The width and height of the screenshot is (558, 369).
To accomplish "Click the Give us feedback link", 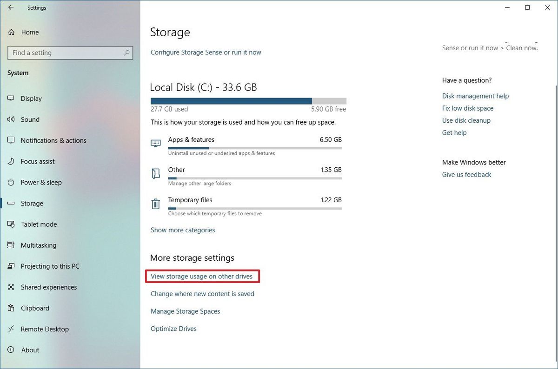I will point(466,174).
